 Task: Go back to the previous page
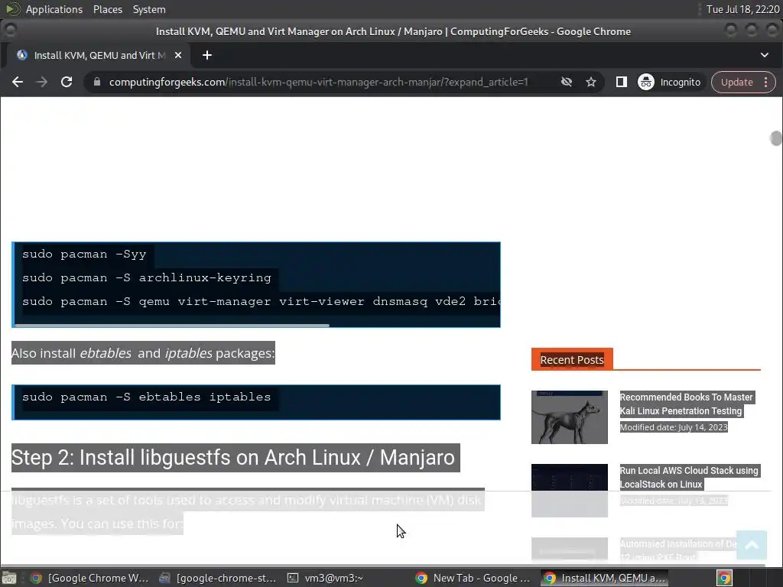(x=18, y=82)
